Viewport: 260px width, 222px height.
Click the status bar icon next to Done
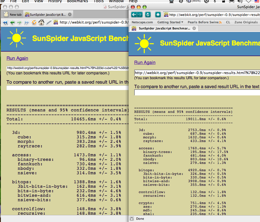(132, 219)
